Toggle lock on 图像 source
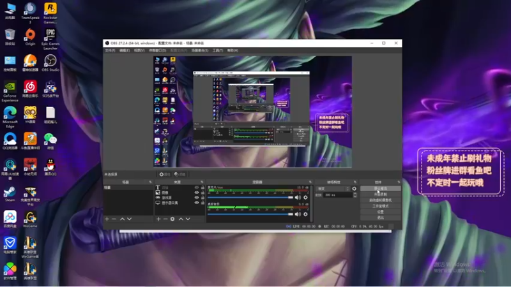The image size is (511, 287). [x=202, y=193]
